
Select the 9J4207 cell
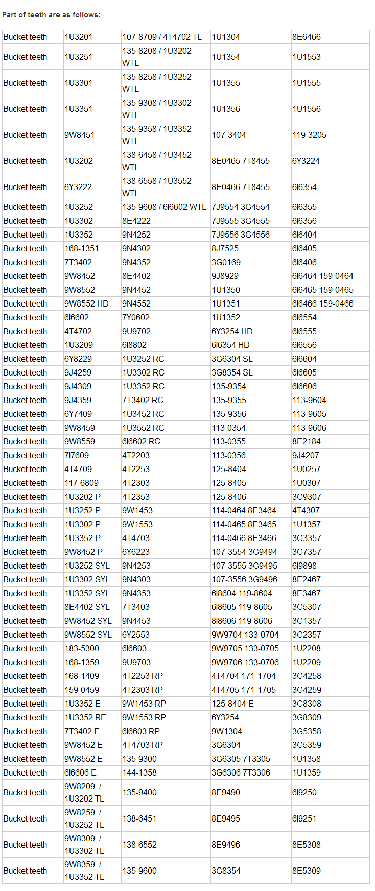[306, 455]
